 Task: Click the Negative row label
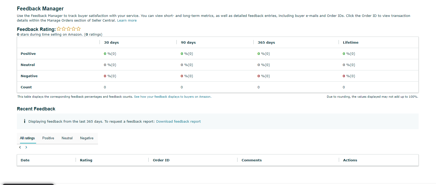pyautogui.click(x=29, y=76)
